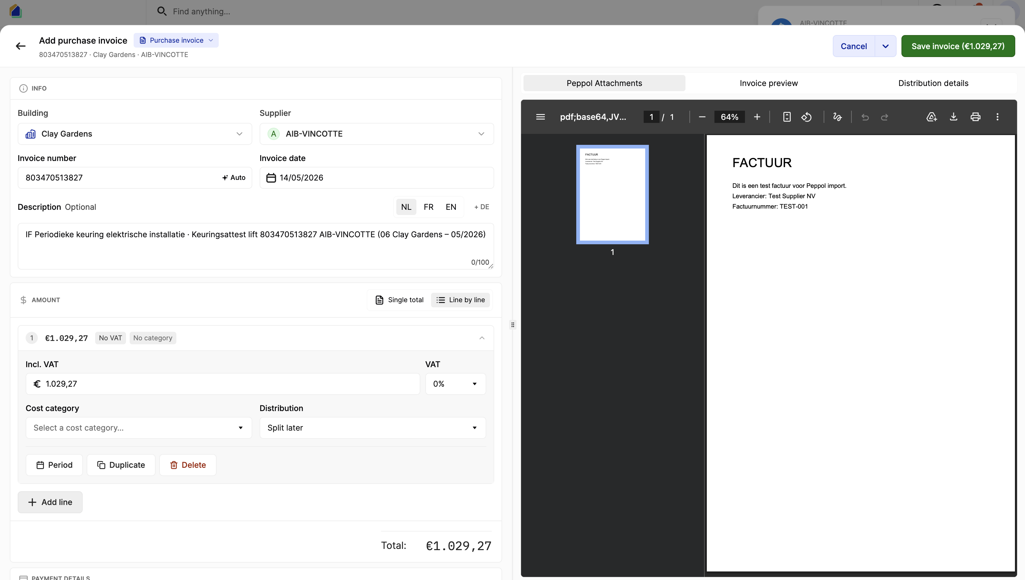Select the FR description language
Image resolution: width=1025 pixels, height=580 pixels.
(428, 207)
